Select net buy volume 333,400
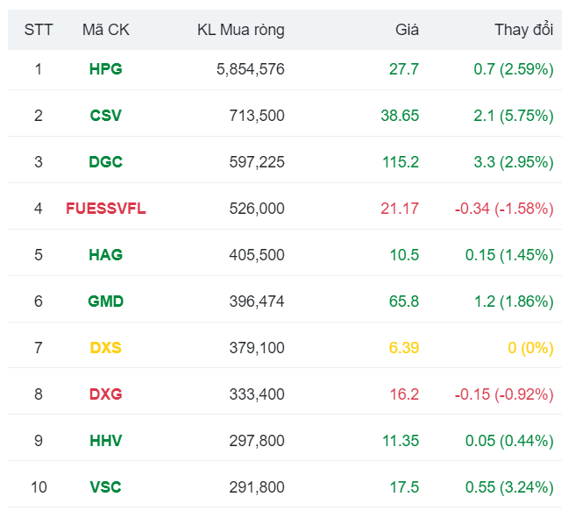Image resolution: width=568 pixels, height=518 pixels. point(257,394)
